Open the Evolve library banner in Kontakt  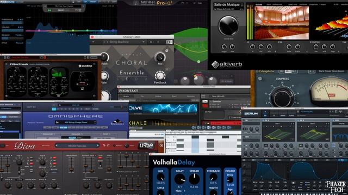point(163,108)
